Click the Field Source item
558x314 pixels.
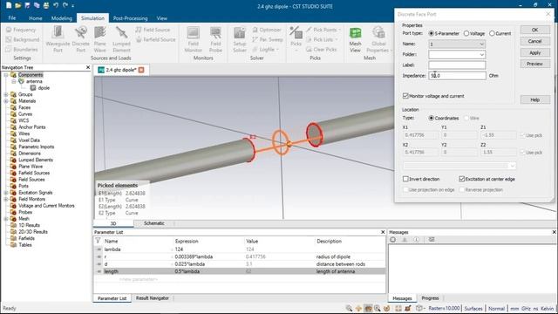pos(153,30)
